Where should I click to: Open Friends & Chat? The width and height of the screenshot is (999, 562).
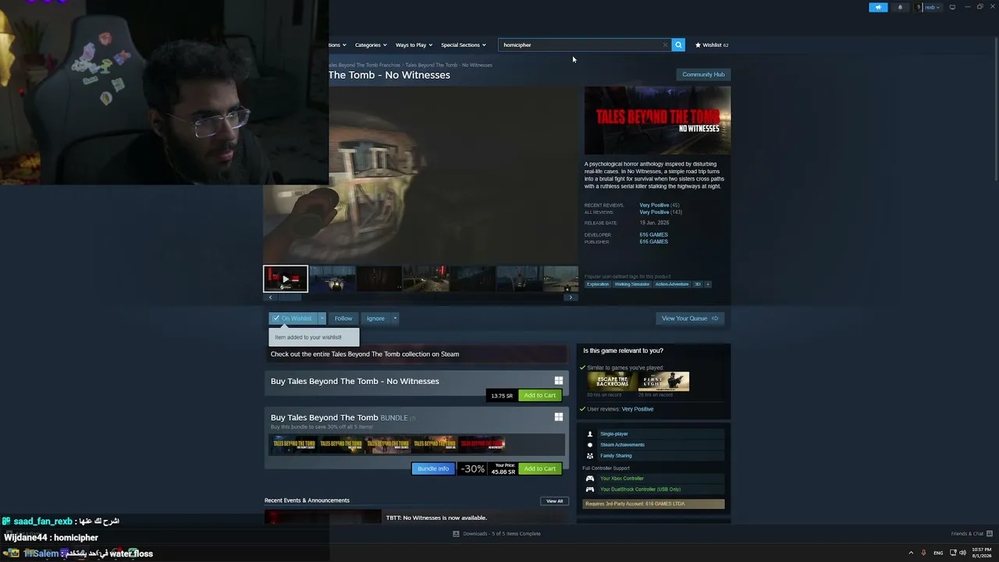pyautogui.click(x=972, y=534)
